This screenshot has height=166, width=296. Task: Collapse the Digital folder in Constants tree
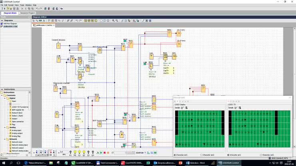(x=4, y=98)
